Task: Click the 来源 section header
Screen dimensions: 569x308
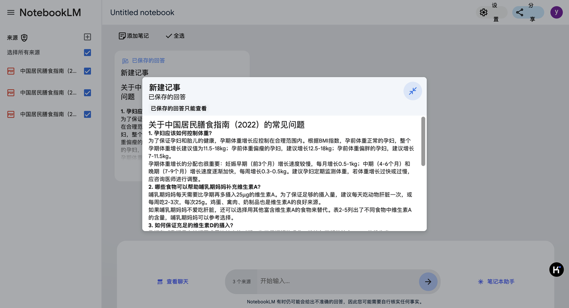Action: coord(12,38)
